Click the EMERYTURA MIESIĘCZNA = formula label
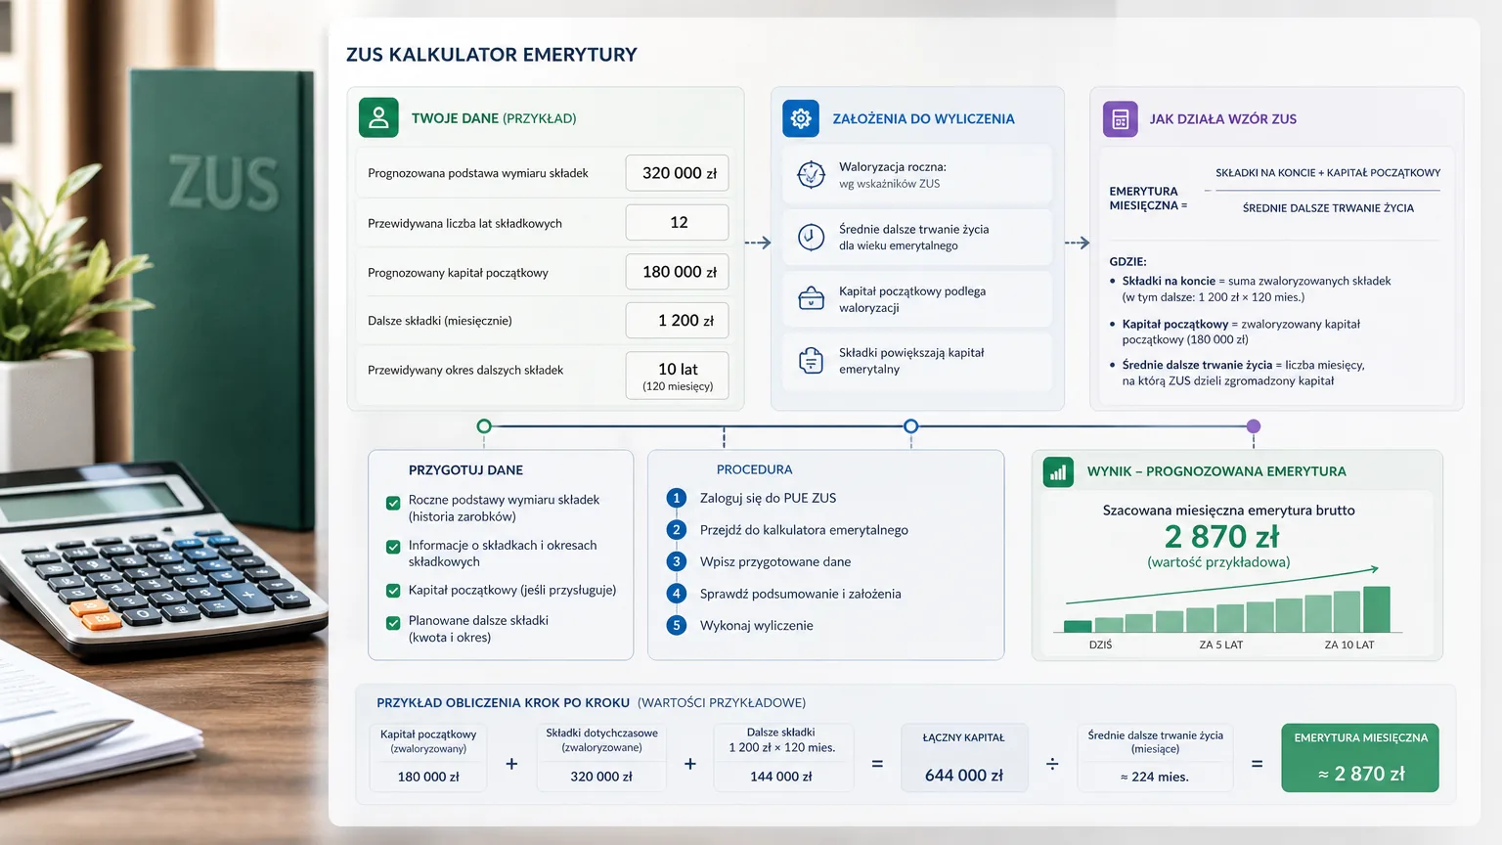 coord(1148,199)
